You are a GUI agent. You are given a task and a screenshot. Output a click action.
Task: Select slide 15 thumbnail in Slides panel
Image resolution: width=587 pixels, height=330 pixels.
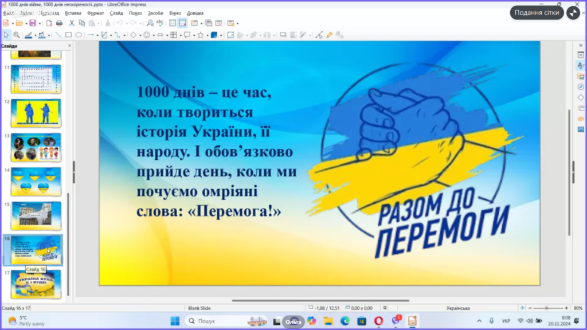point(36,216)
